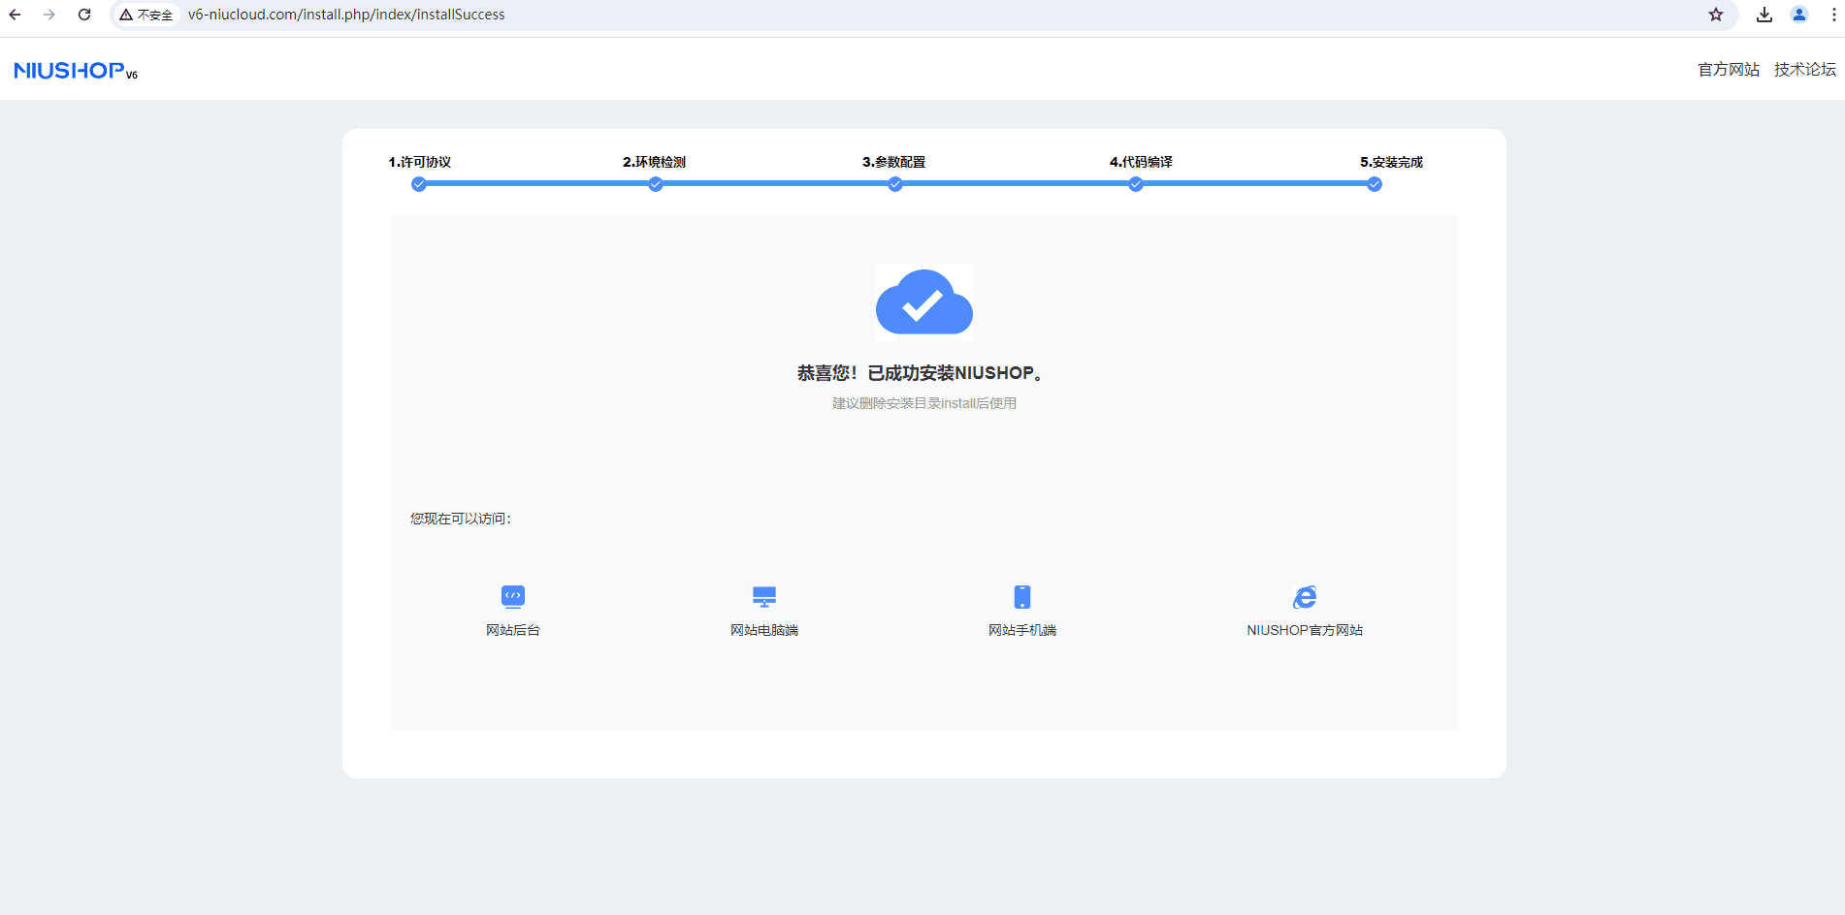1845x915 pixels.
Task: Click step marker for 1.许可协议
Action: (419, 184)
